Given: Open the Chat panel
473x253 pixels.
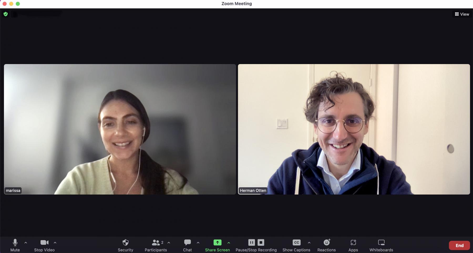Looking at the screenshot, I should (x=187, y=245).
